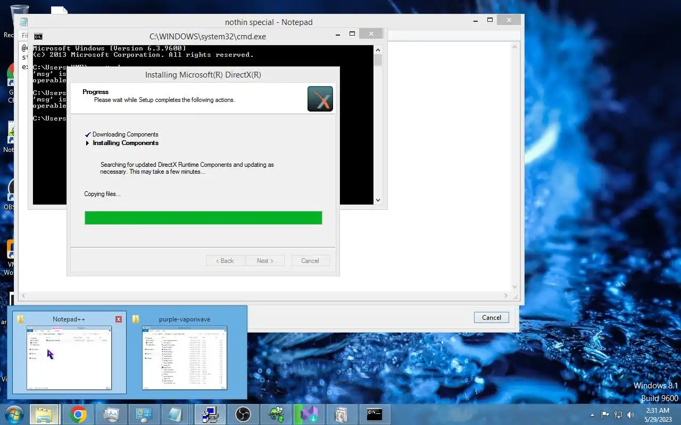This screenshot has height=425, width=681.
Task: Click the cmd.exe title bar icon
Action: coord(38,37)
